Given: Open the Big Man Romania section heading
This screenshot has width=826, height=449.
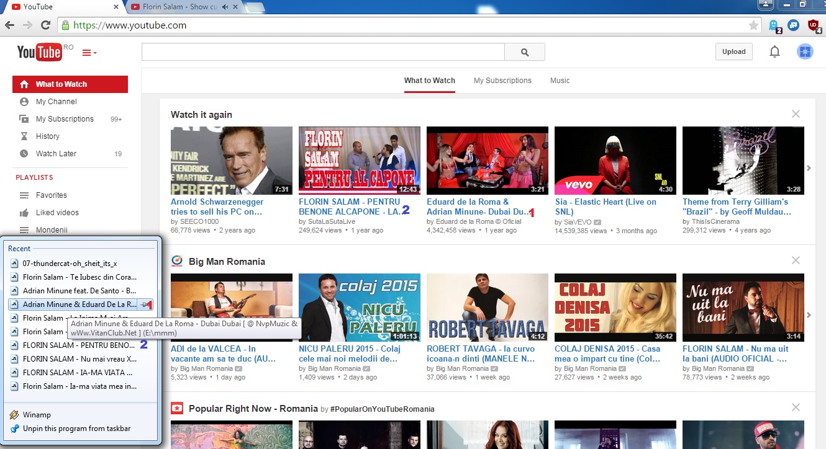Looking at the screenshot, I should pyautogui.click(x=227, y=261).
